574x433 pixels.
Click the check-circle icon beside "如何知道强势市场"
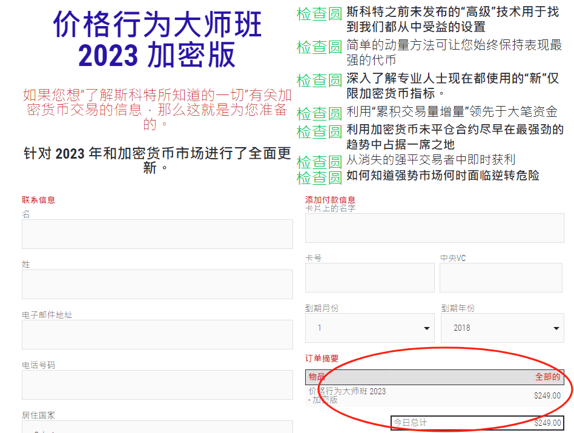(319, 178)
